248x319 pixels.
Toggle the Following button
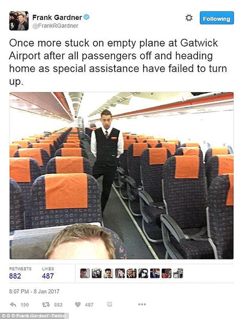[217, 18]
